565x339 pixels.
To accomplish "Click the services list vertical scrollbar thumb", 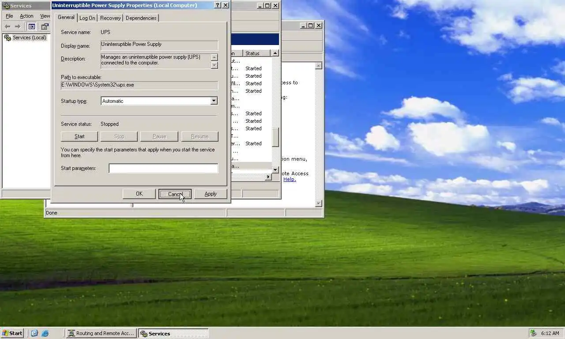I will click(275, 137).
